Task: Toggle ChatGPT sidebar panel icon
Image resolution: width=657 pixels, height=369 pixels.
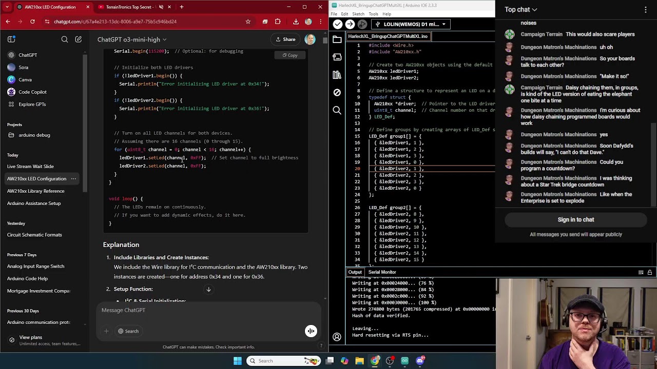Action: [11, 39]
